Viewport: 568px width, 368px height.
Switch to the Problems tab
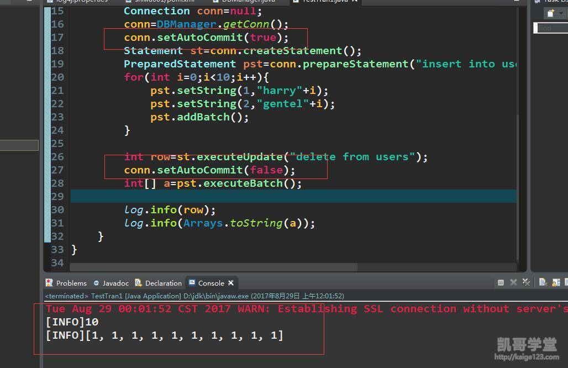[x=71, y=283]
